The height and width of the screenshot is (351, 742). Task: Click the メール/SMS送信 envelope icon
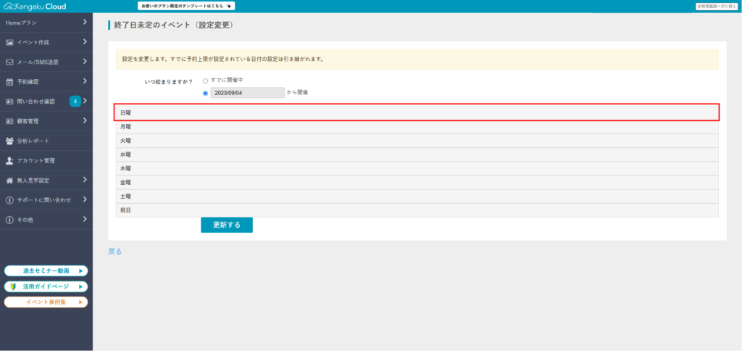(9, 62)
